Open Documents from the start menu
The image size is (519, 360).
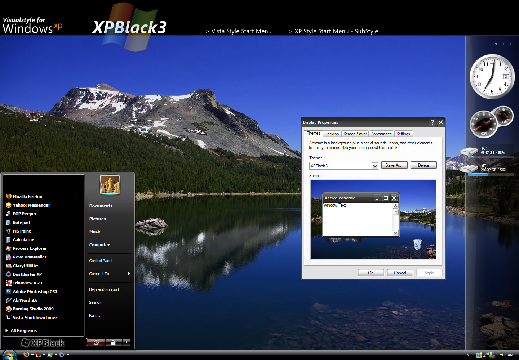[101, 206]
